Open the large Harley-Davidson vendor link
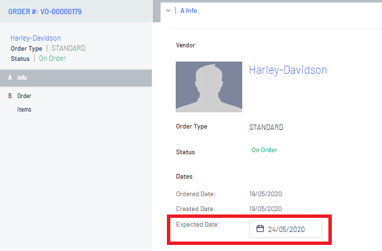This screenshot has width=382, height=251. [288, 70]
